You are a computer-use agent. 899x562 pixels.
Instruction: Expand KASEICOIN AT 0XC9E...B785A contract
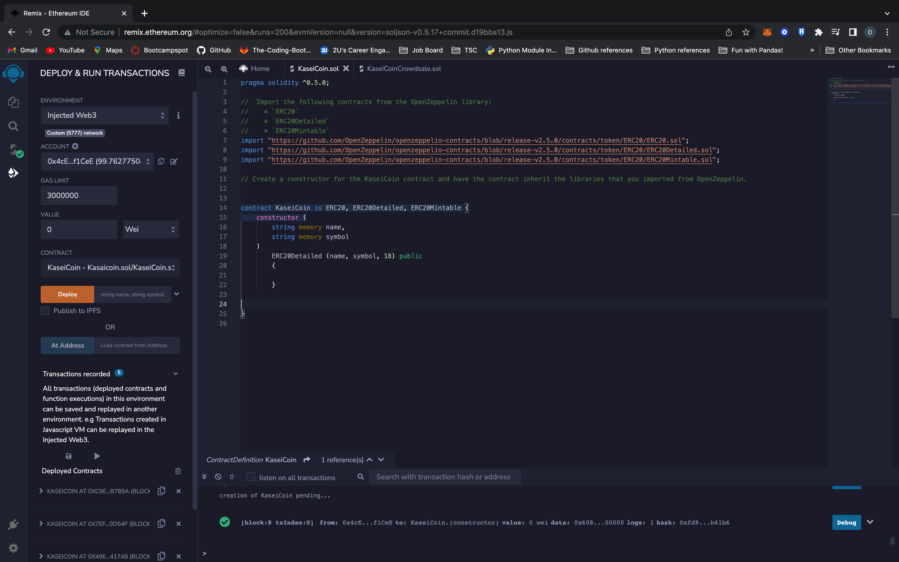coord(41,491)
